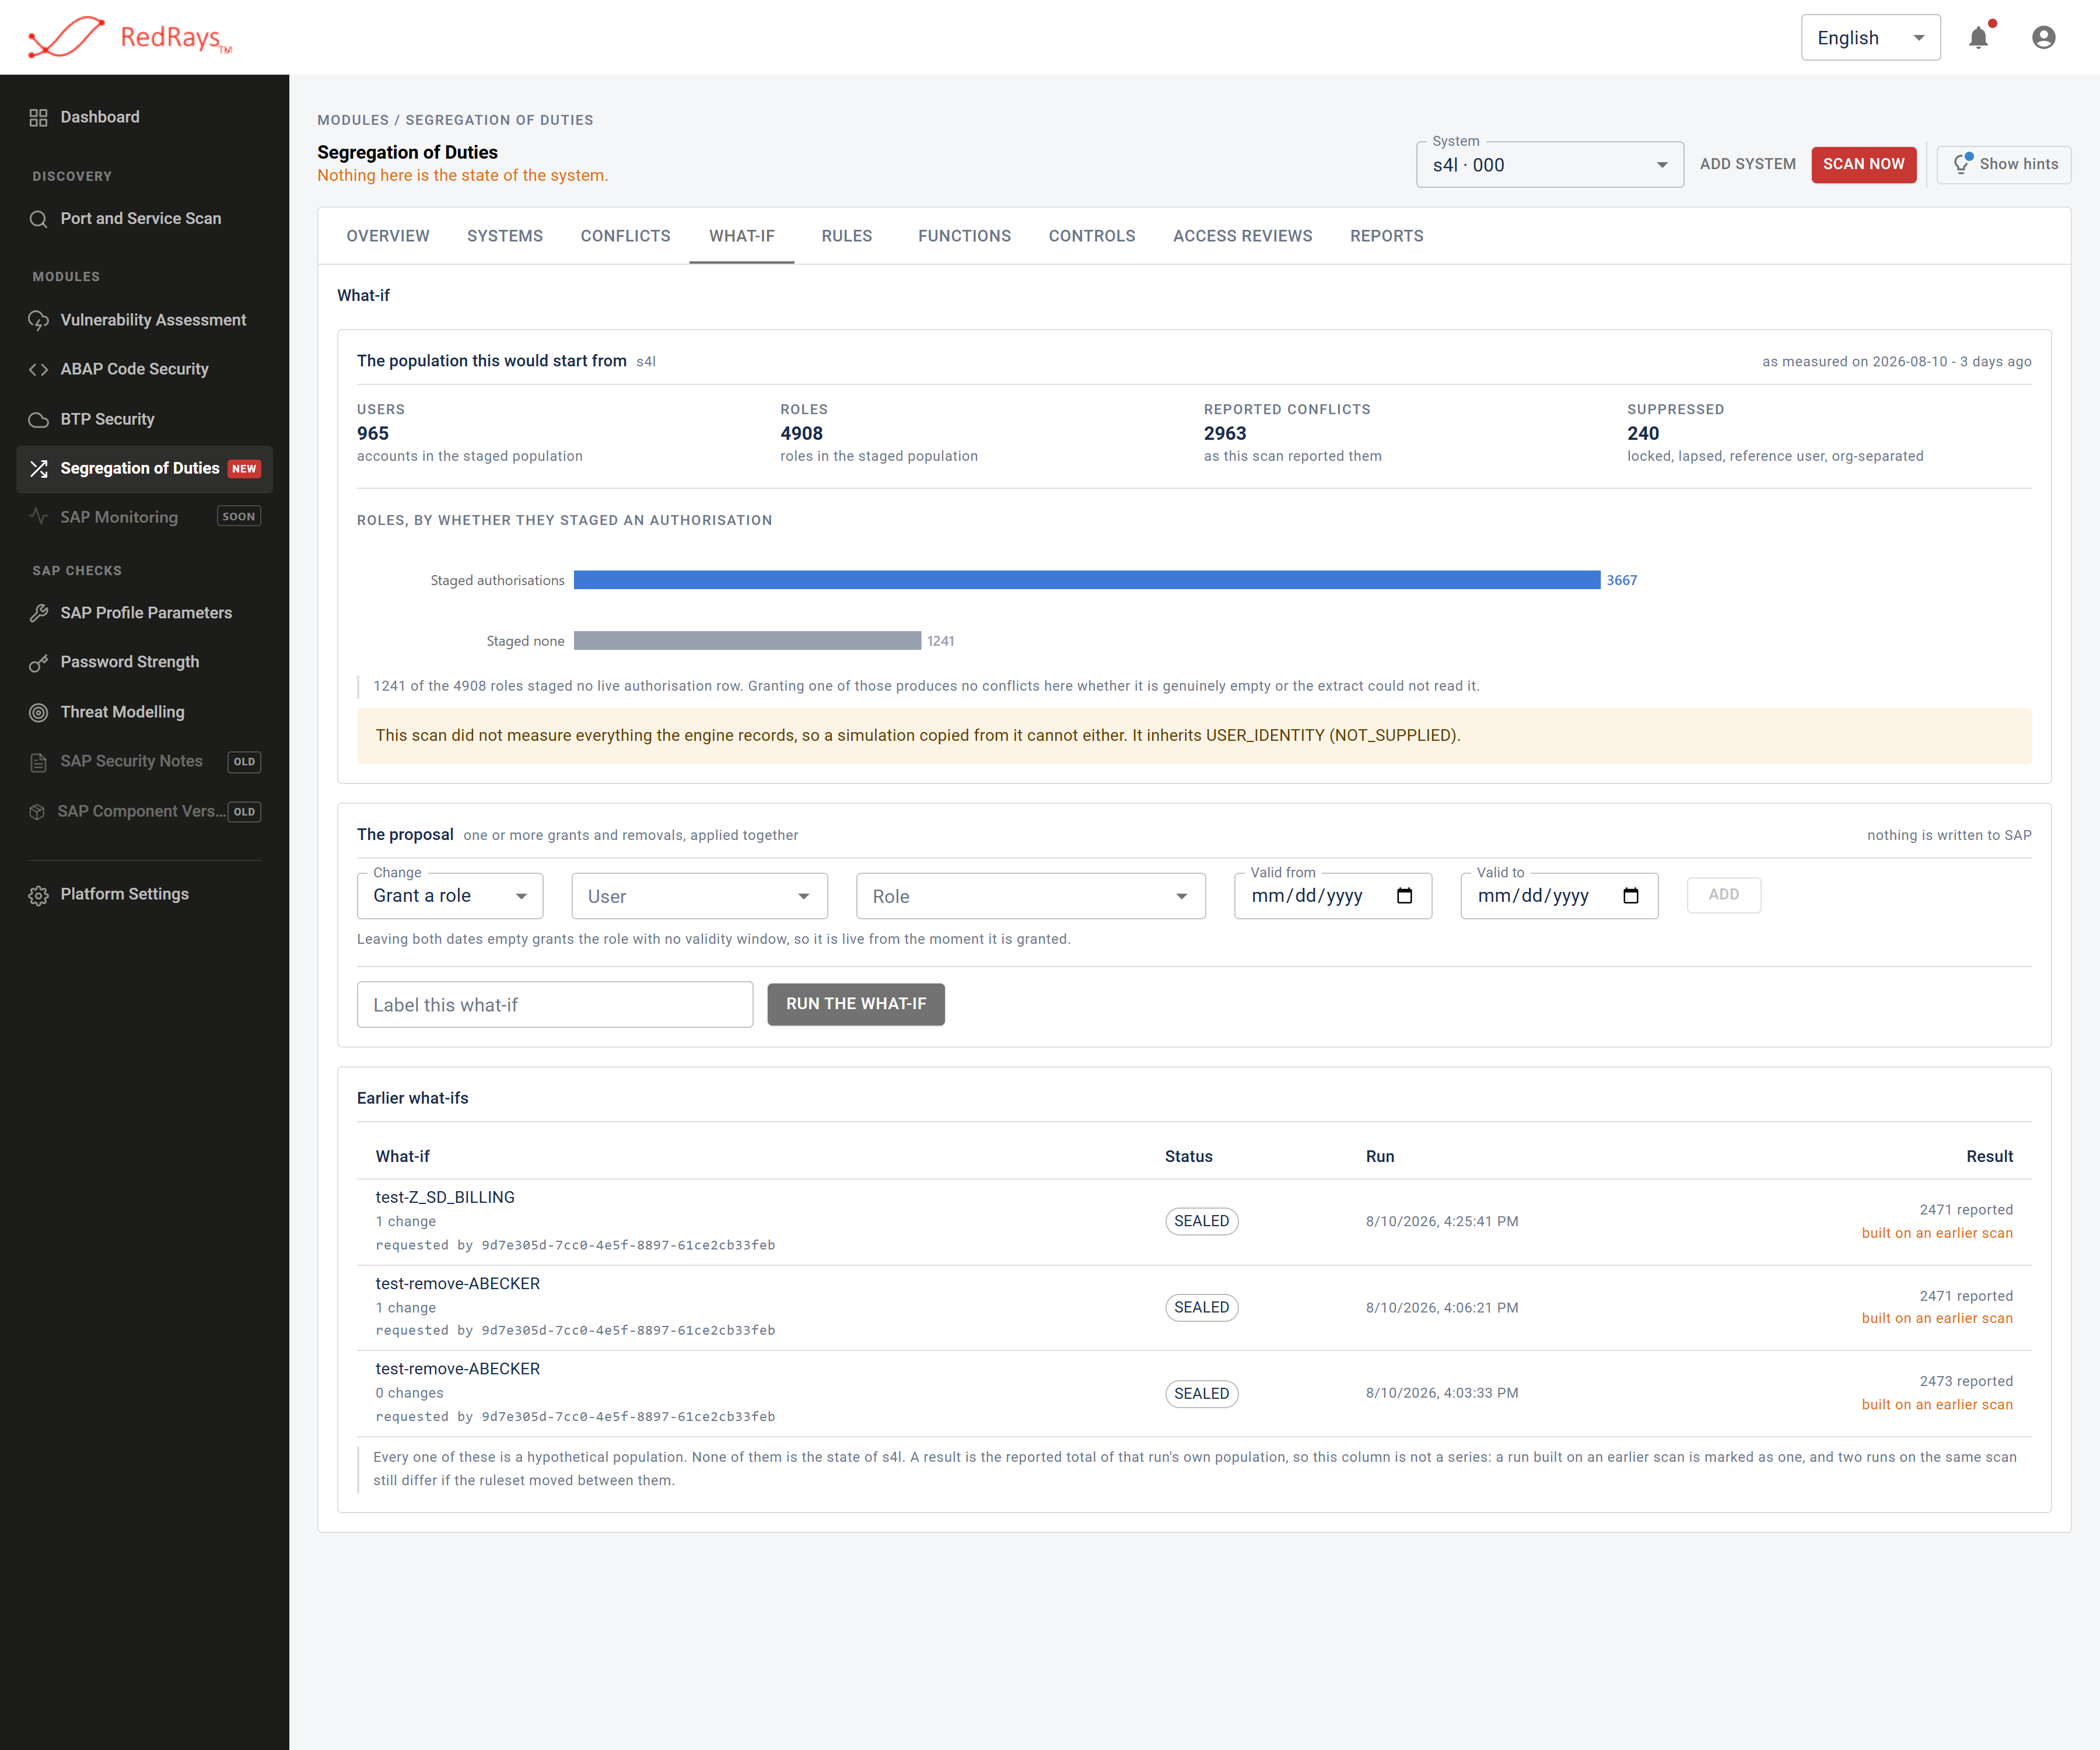Switch to the Overview tab

click(388, 236)
